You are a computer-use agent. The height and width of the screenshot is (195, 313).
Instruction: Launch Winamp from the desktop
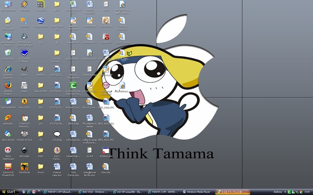point(24,6)
